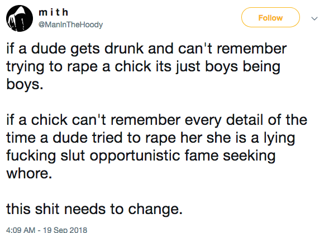The height and width of the screenshot is (233, 329).
Task: Click the standalone word "boys."
Action: (x=25, y=84)
